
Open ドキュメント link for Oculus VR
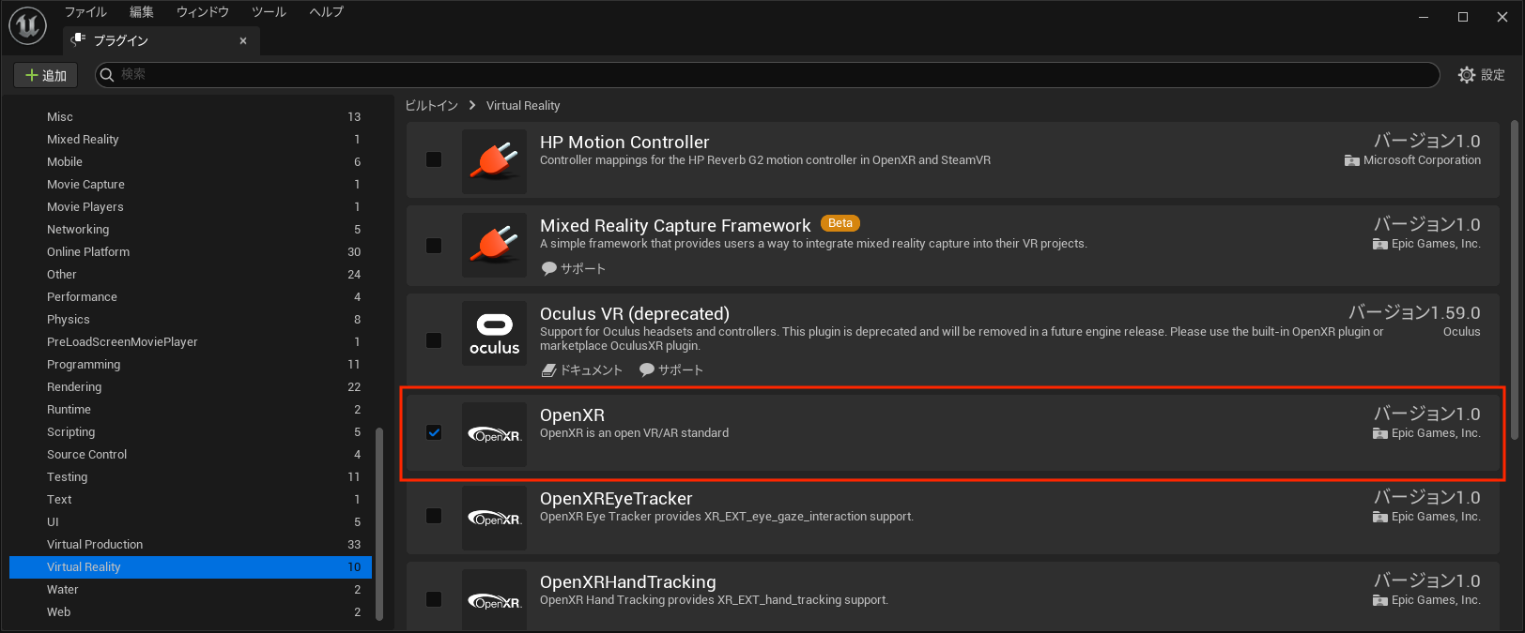582,370
